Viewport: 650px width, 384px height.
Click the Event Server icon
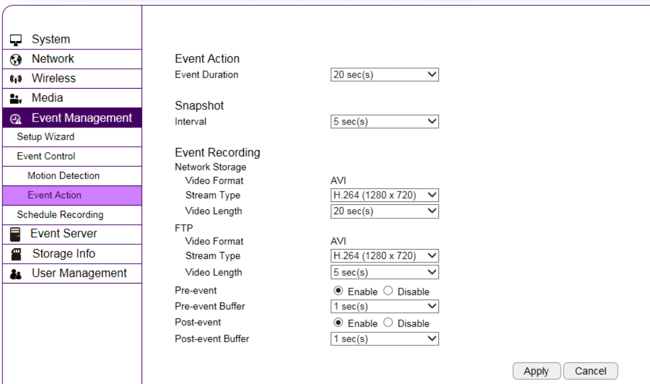tap(15, 234)
